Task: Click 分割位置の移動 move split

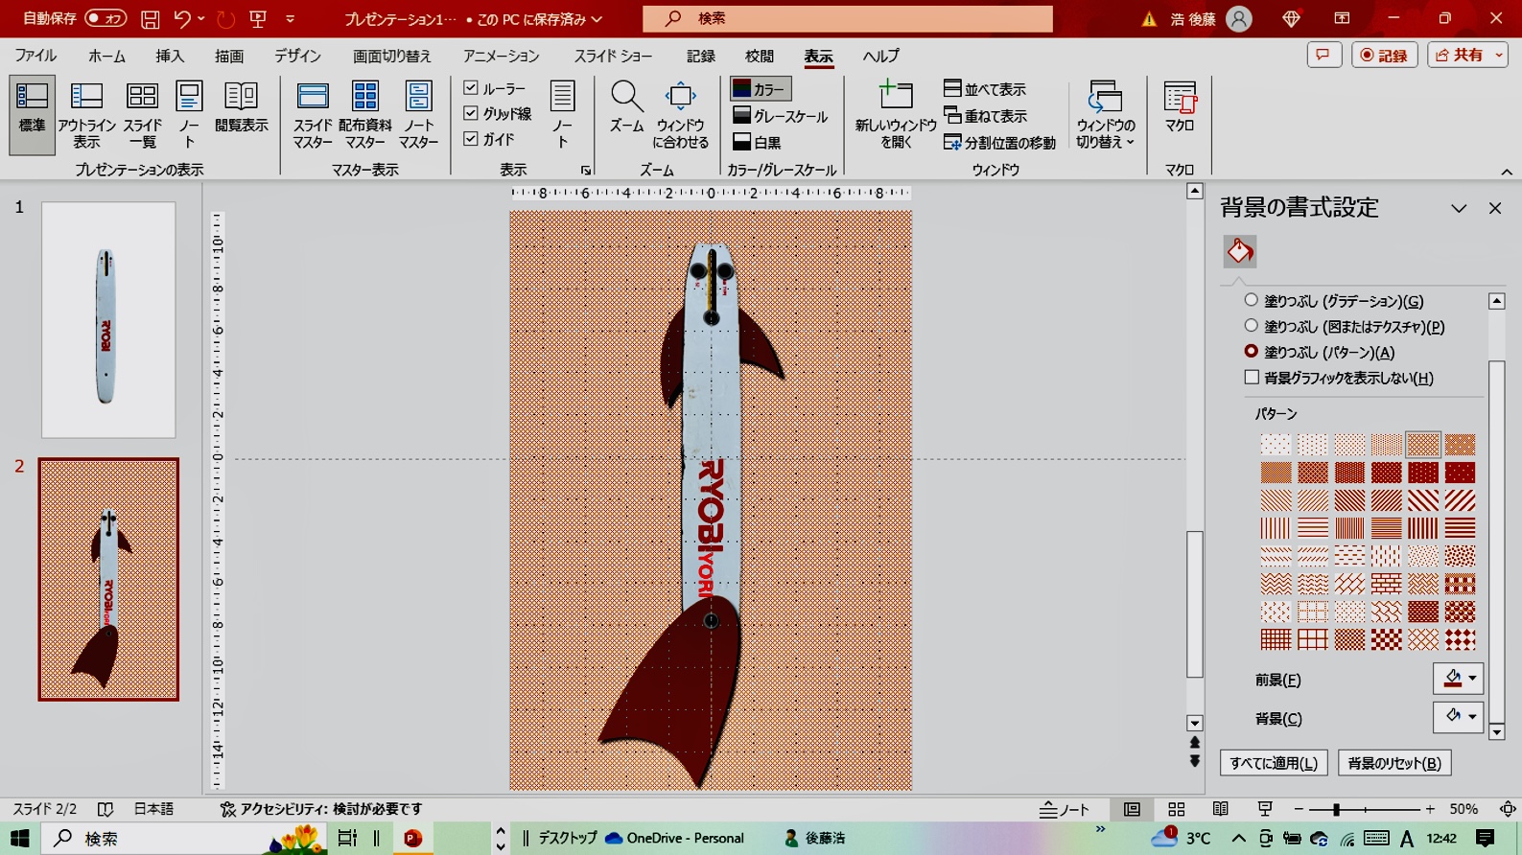Action: (999, 143)
